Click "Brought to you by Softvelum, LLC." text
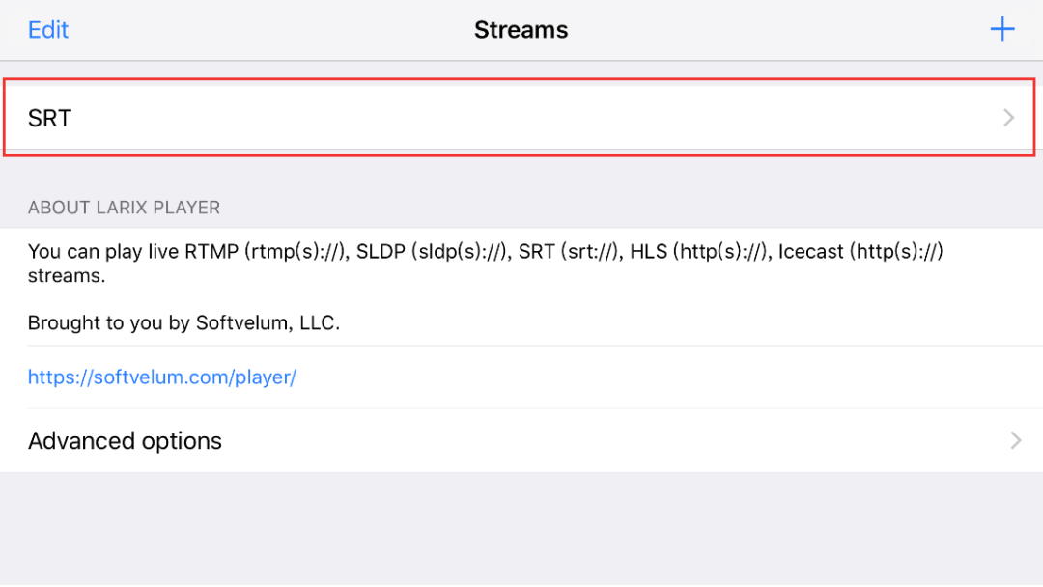The height and width of the screenshot is (587, 1043). click(183, 322)
